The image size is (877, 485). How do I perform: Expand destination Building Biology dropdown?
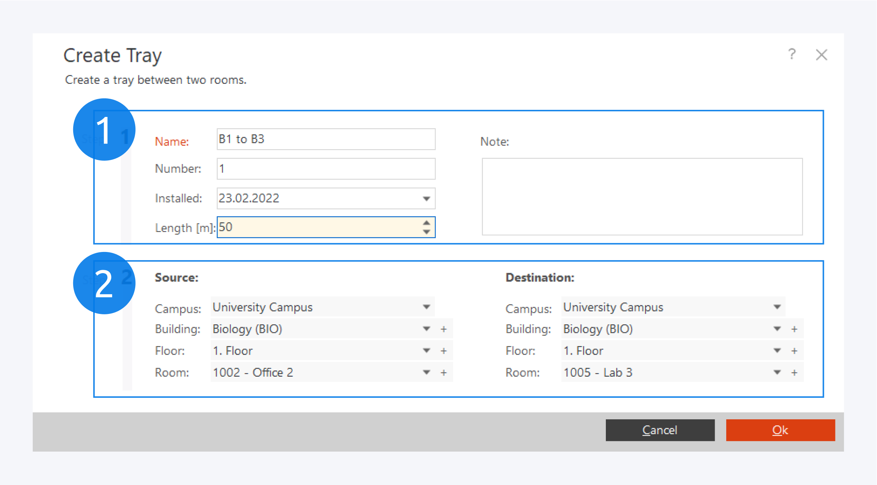click(x=777, y=329)
